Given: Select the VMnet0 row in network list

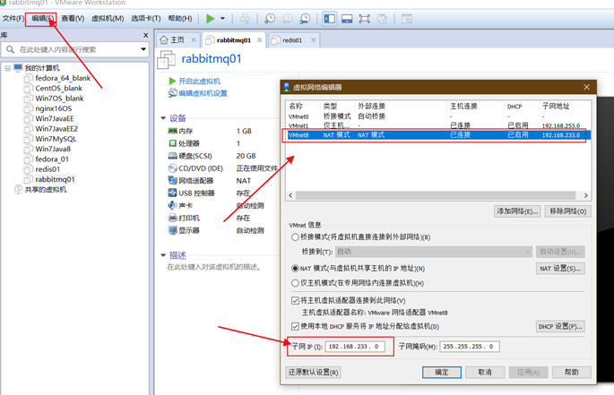Looking at the screenshot, I should (437, 116).
